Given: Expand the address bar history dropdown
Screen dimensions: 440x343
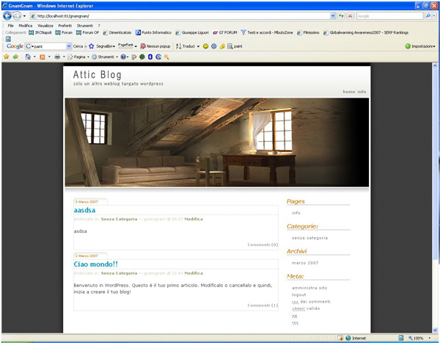Looking at the screenshot, I should point(332,15).
